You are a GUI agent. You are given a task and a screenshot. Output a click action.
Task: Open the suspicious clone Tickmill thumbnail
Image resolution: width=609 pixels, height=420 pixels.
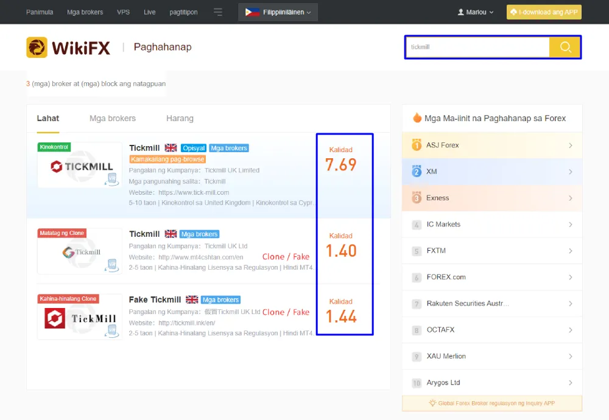80,251
